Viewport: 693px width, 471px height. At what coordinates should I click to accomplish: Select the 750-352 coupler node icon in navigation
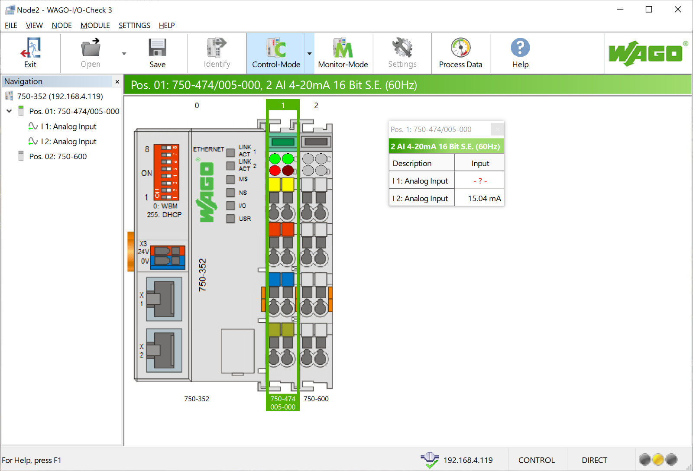tap(9, 96)
